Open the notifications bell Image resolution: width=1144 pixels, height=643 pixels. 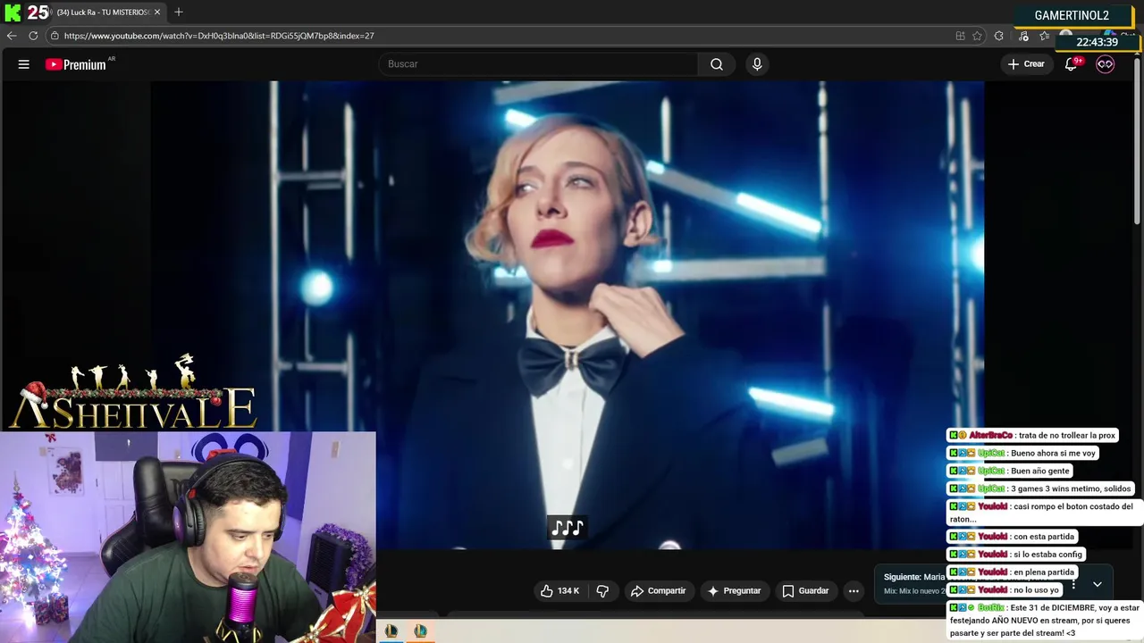coord(1071,64)
